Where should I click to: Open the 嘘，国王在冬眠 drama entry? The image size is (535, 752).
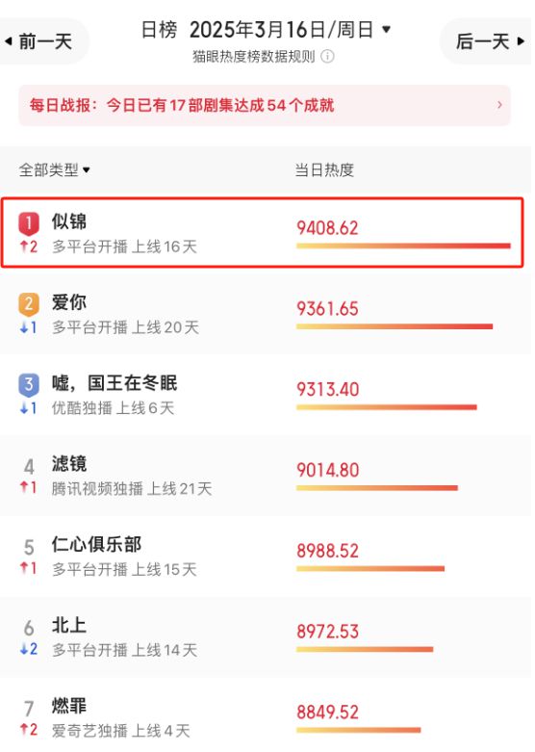(x=266, y=395)
